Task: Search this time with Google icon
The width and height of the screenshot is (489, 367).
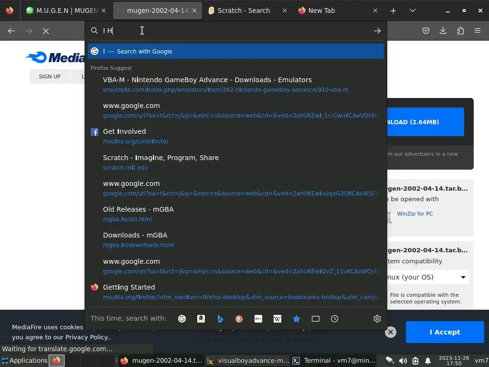Action: point(182,319)
